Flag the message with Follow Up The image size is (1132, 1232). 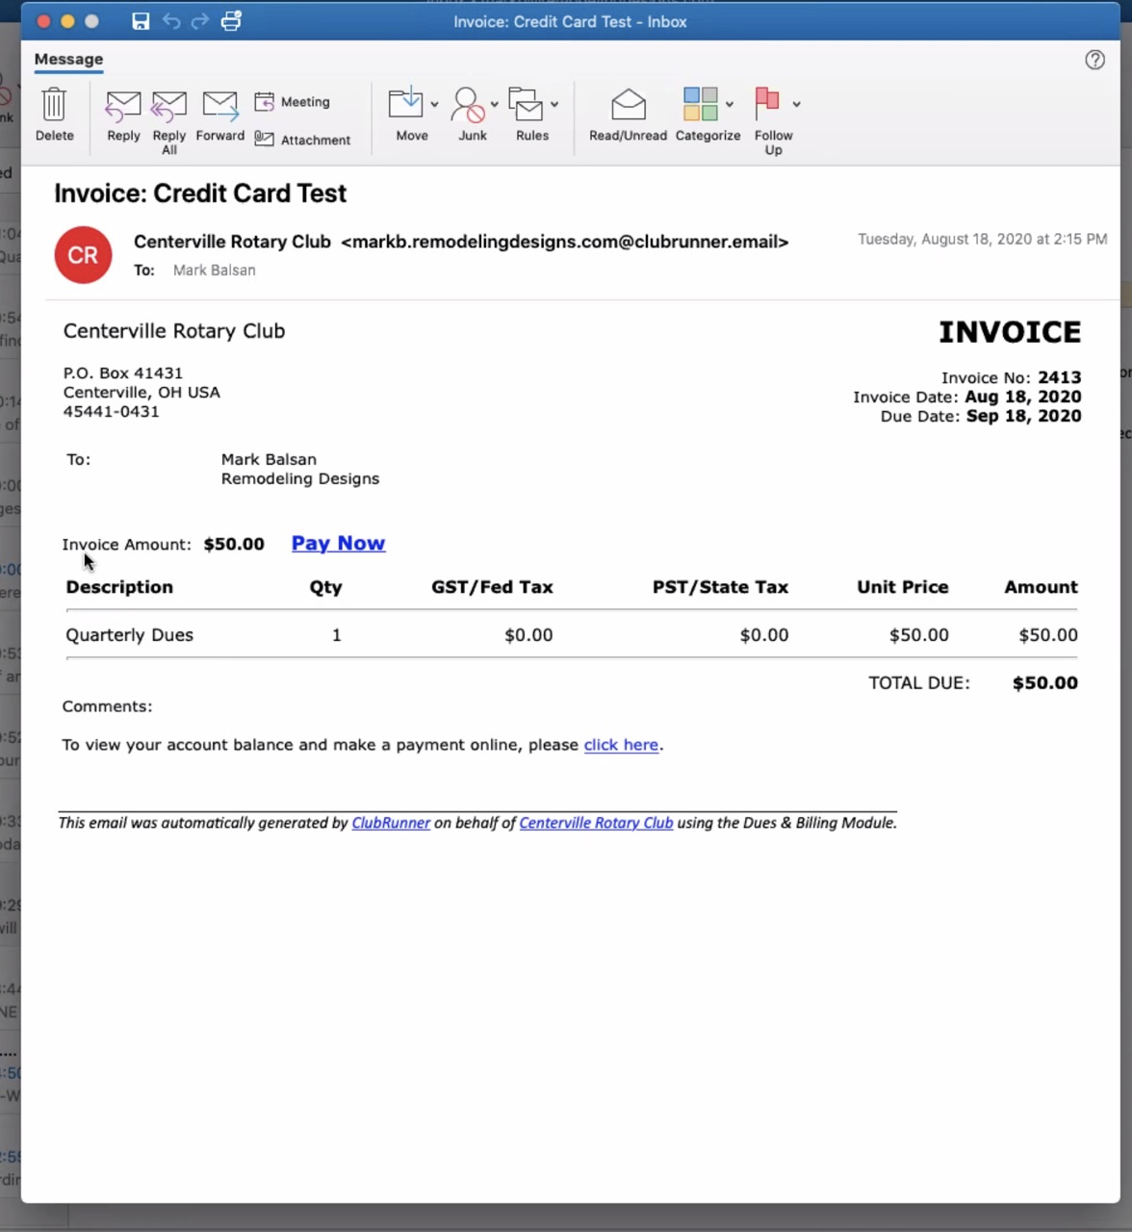point(767,104)
